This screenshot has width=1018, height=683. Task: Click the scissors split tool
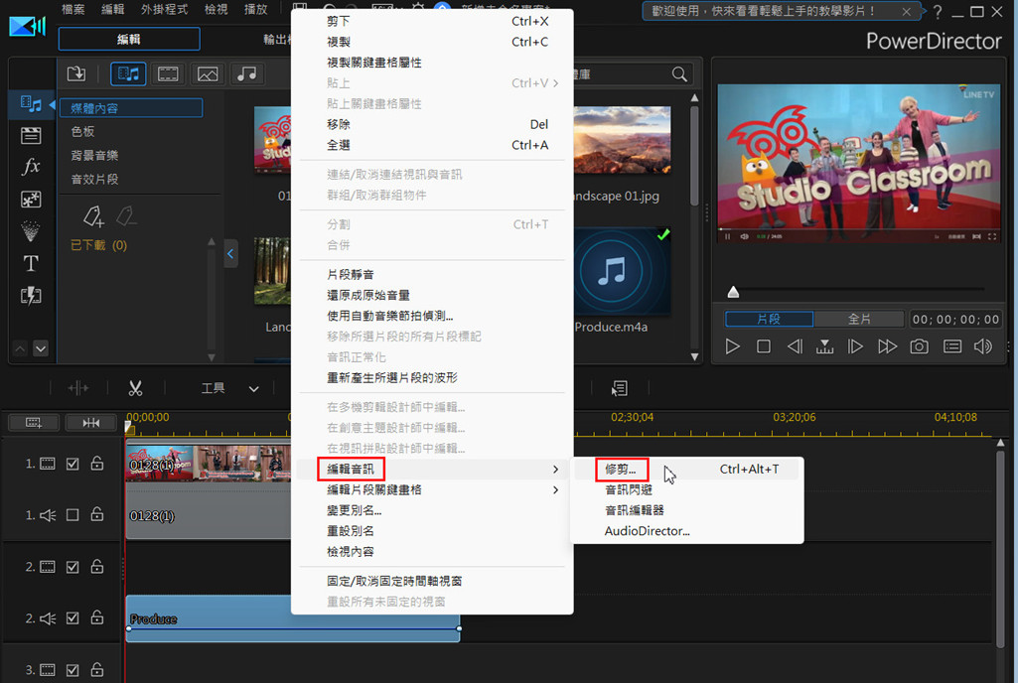pyautogui.click(x=136, y=388)
